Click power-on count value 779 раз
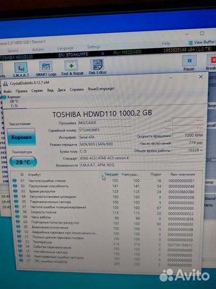This screenshot has height=289, width=216. 188,143
